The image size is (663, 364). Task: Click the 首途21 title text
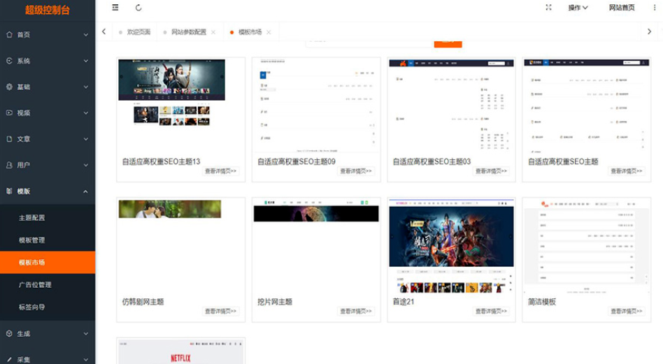[x=404, y=302]
